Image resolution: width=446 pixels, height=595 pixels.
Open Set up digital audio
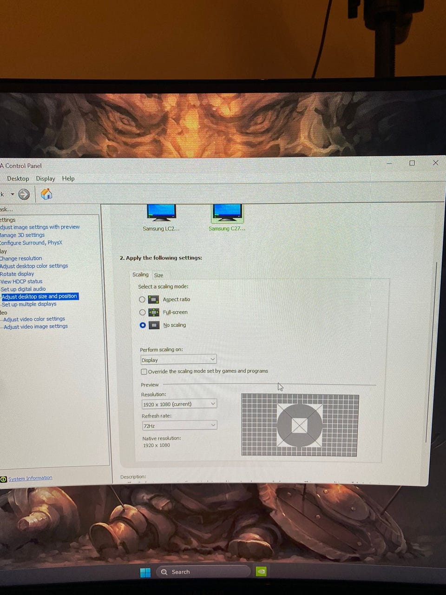tap(23, 289)
